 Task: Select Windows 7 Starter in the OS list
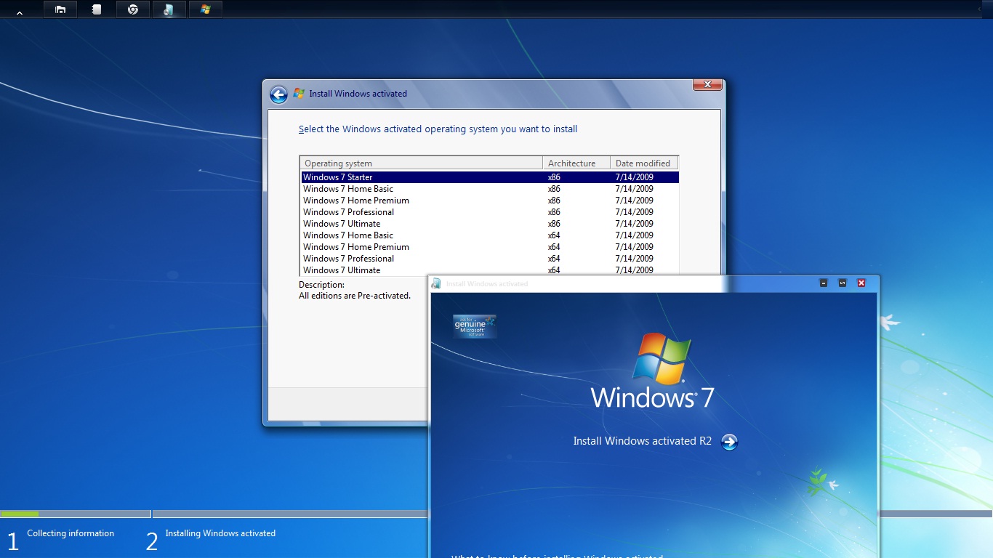(337, 177)
